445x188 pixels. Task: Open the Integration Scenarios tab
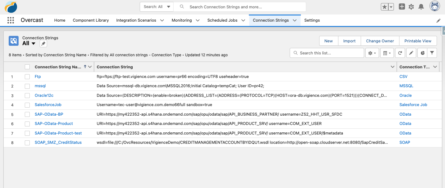136,20
